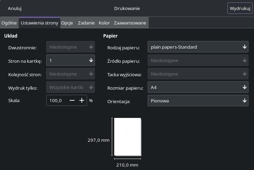The width and height of the screenshot is (254, 170).
Task: Click the Skala label
Action: click(14, 100)
